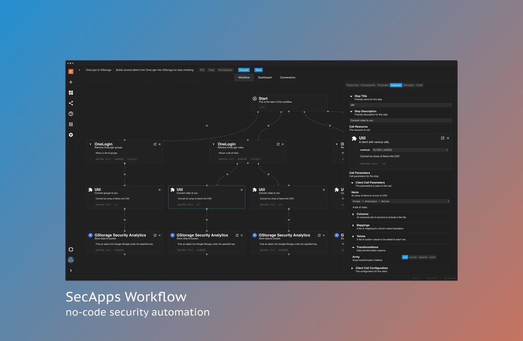Screen dimensions: 523x341
Task: Select expand array transformation method
Action: click(423, 257)
